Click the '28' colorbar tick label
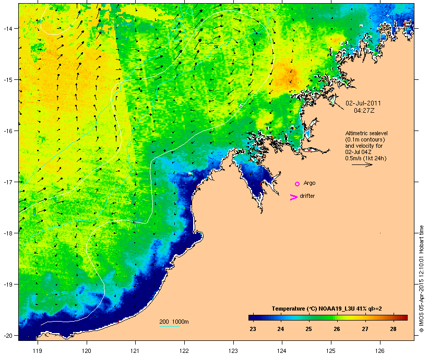 [393, 329]
